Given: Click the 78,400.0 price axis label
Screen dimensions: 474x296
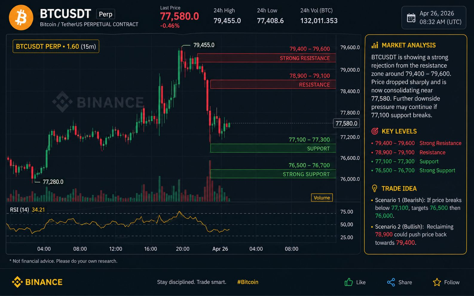Looking at the screenshot, I should [x=350, y=91].
